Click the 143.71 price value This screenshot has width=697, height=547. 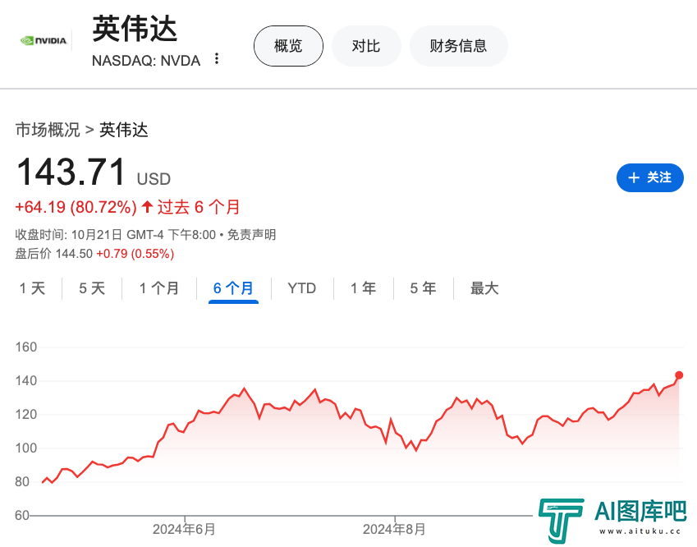tap(71, 172)
